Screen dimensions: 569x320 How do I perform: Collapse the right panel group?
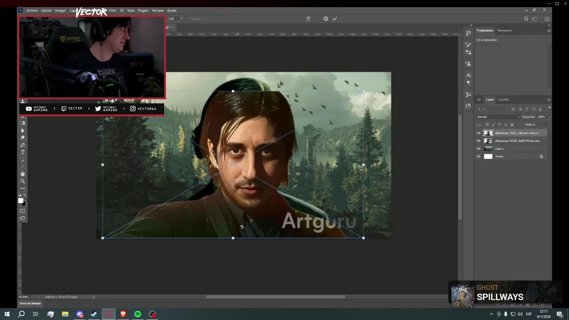click(x=549, y=25)
